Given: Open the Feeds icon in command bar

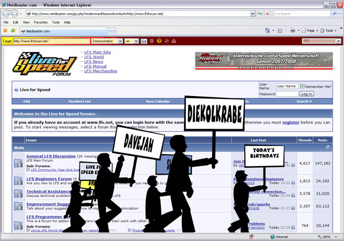Looking at the screenshot, I should pos(280,31).
